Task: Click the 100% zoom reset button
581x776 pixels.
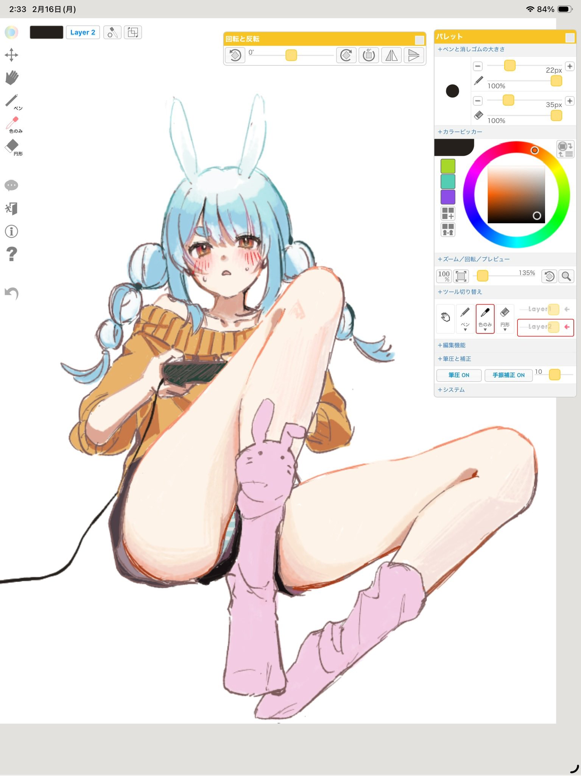Action: tap(444, 276)
